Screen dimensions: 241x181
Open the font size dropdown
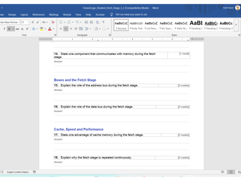coord(28,22)
